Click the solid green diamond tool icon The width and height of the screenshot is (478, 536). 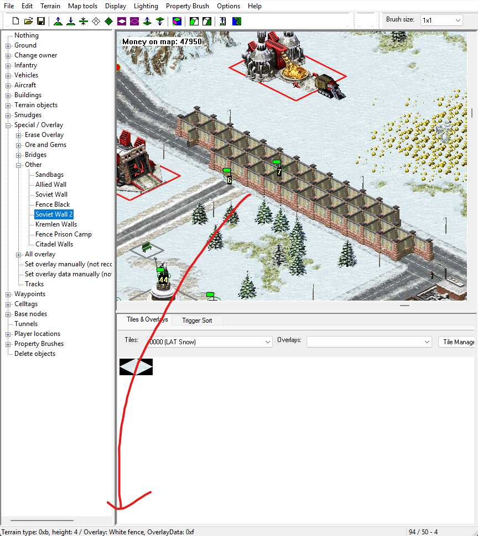109,21
